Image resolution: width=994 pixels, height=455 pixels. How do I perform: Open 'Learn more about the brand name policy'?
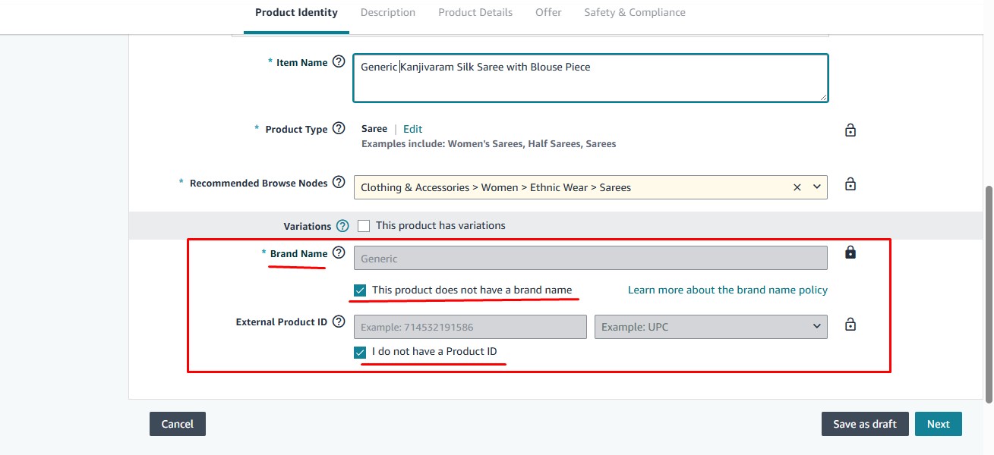727,290
